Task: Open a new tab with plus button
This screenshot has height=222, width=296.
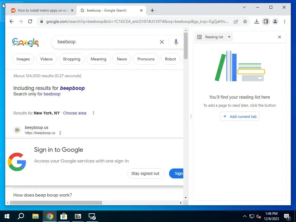Action: point(152,10)
